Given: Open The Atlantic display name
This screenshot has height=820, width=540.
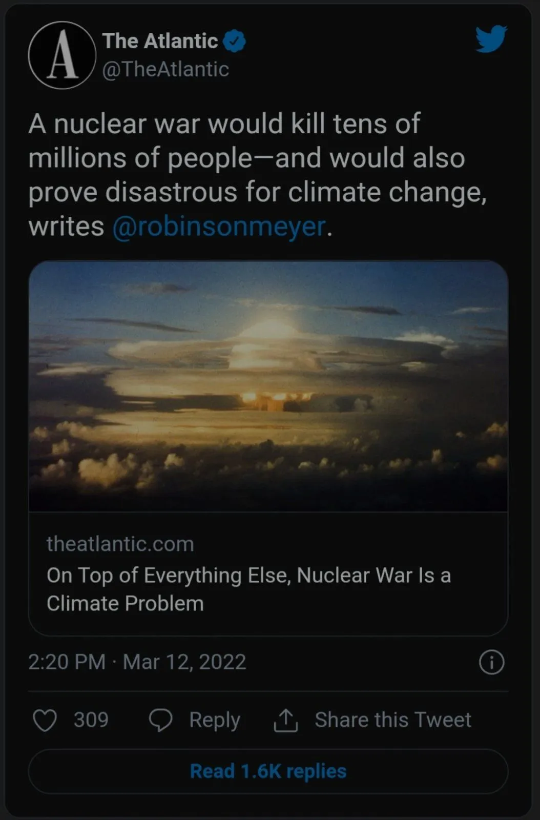Looking at the screenshot, I should (160, 41).
